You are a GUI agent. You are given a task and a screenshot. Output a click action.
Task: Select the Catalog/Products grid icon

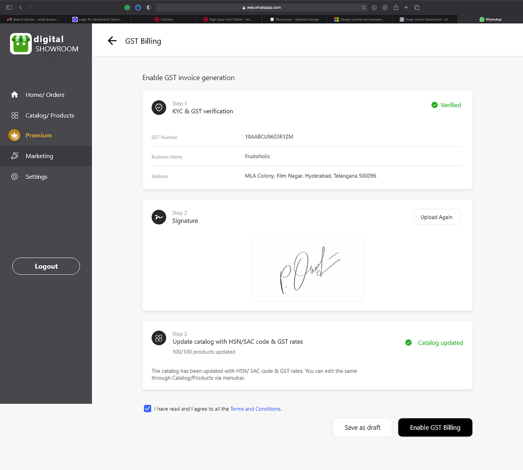click(14, 115)
